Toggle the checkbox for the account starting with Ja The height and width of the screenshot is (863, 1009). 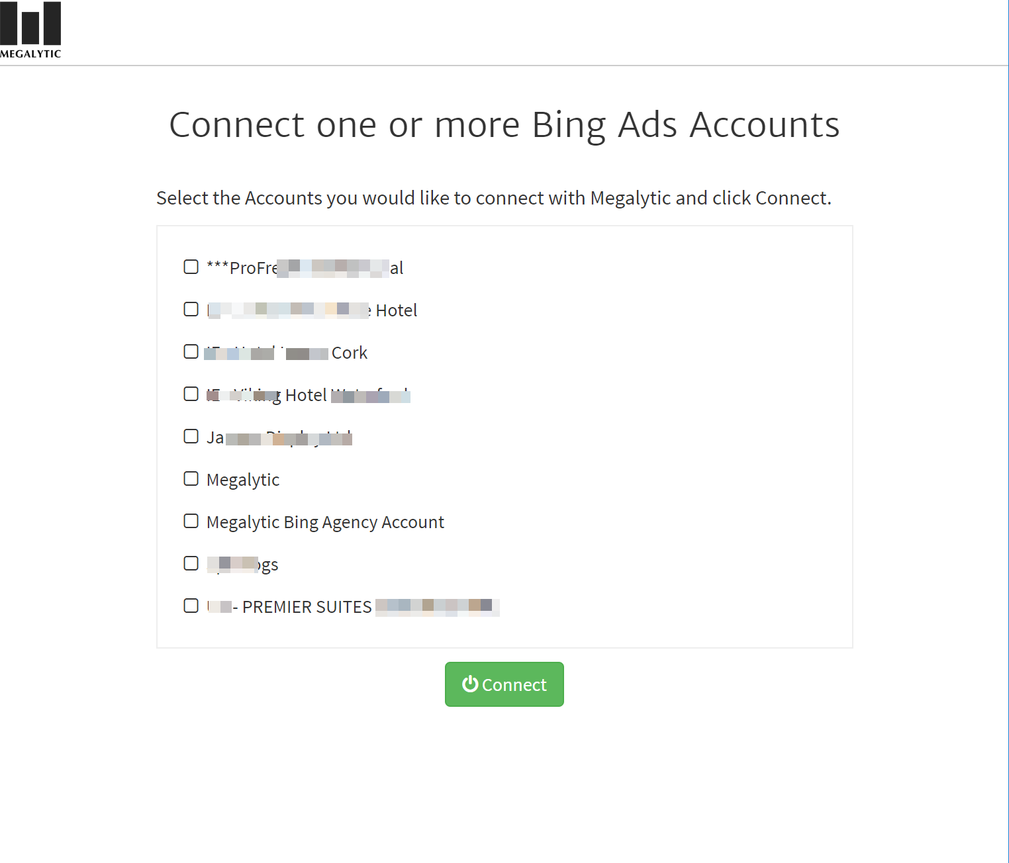pyautogui.click(x=191, y=436)
